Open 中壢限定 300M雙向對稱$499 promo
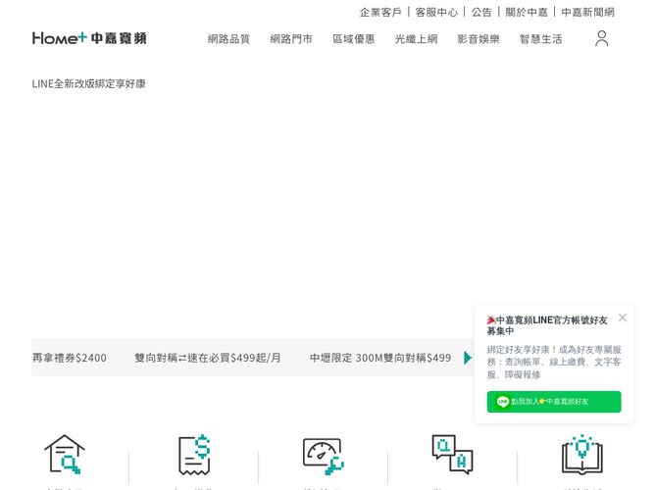Screen dimensions: 655x490 click(x=380, y=358)
